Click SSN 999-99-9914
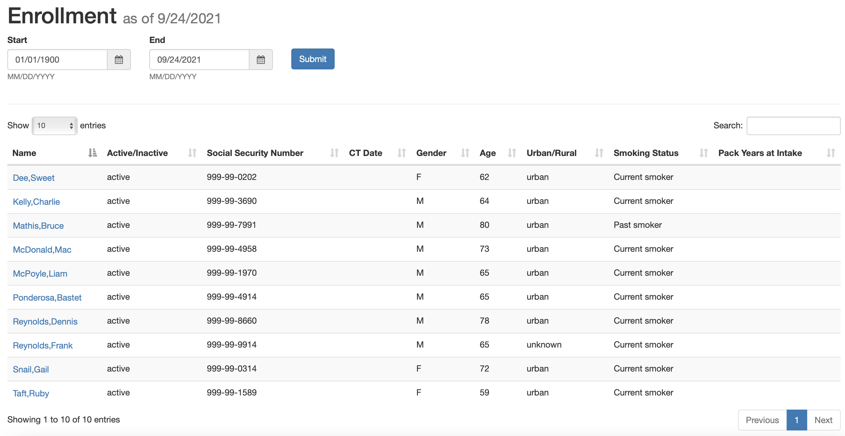The height and width of the screenshot is (436, 845). tap(232, 345)
